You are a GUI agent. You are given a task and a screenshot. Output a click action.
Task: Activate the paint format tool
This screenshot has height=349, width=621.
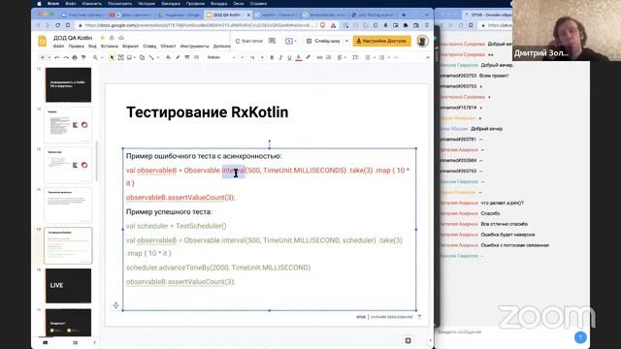83,58
